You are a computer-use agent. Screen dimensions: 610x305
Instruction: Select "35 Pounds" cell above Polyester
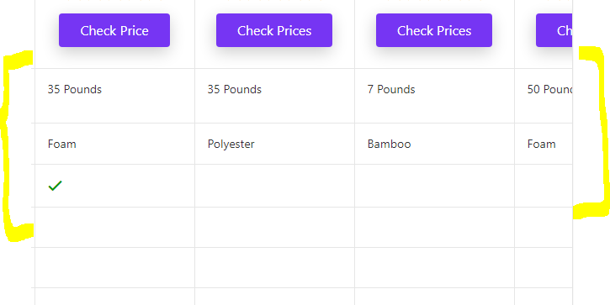274,96
